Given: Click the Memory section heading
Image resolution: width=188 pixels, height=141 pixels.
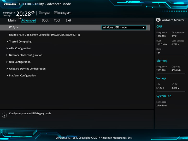Looking at the screenshot, I should point(162,61).
